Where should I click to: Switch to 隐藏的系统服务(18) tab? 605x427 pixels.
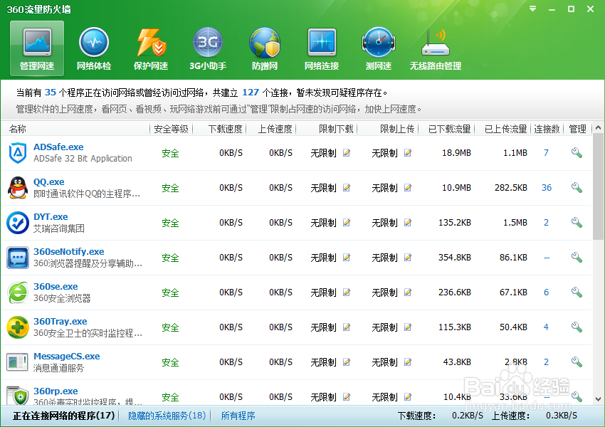167,416
